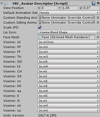Click the Face Mesh object field

click(66, 37)
